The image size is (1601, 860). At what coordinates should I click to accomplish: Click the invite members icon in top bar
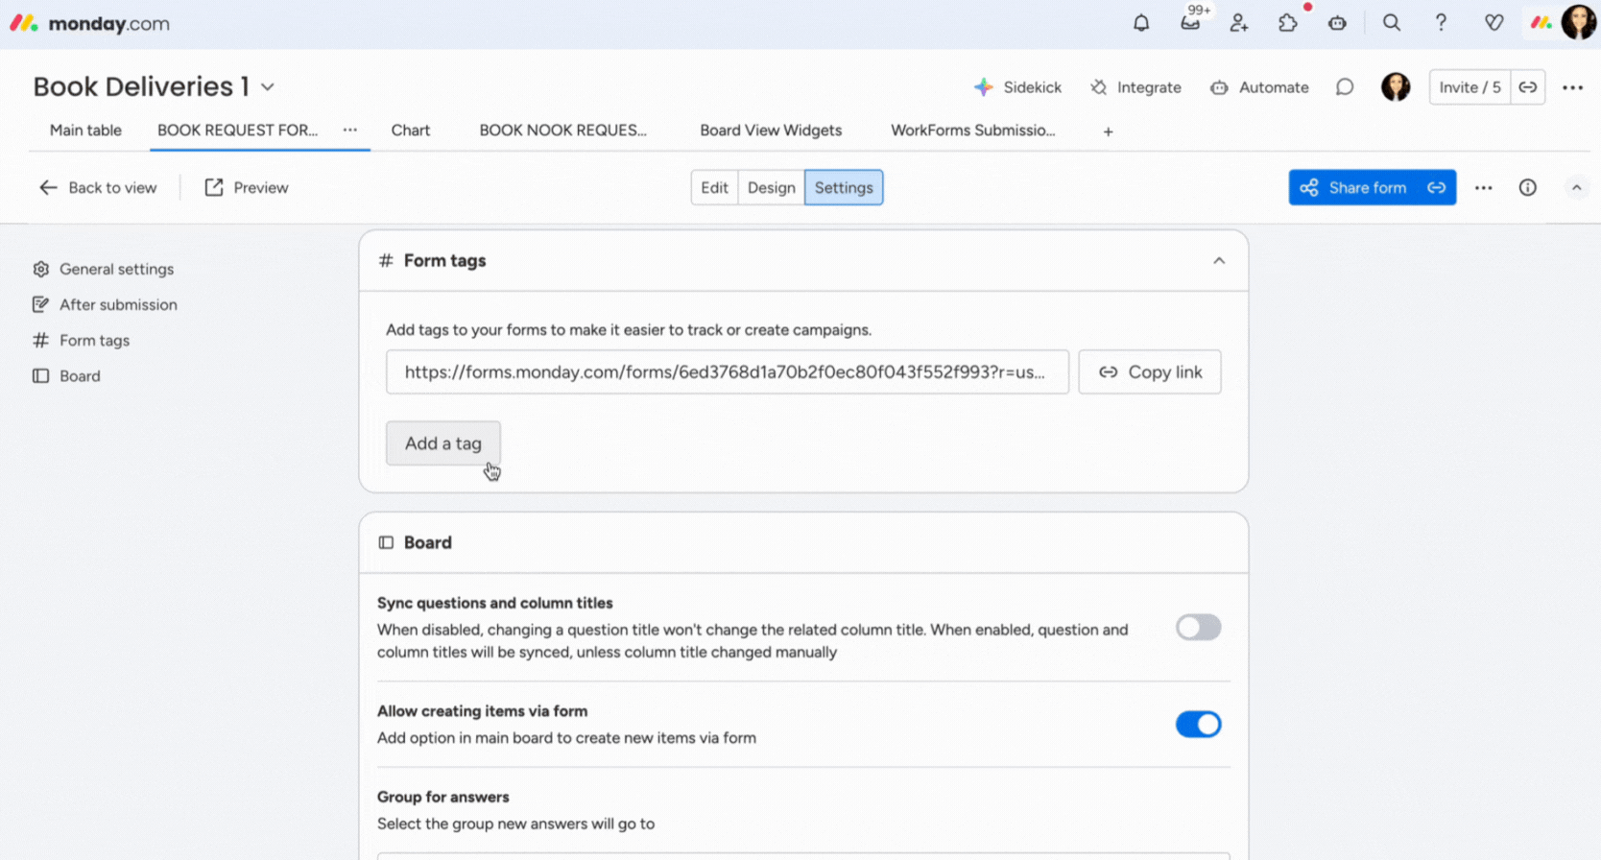click(1239, 23)
